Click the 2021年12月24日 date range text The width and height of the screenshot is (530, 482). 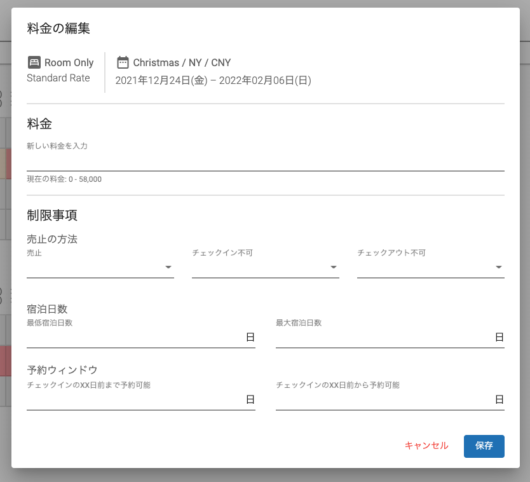[213, 80]
